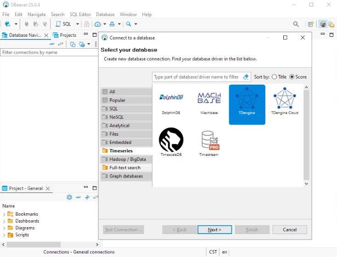Click the Project panel settings gear icon

point(69,197)
